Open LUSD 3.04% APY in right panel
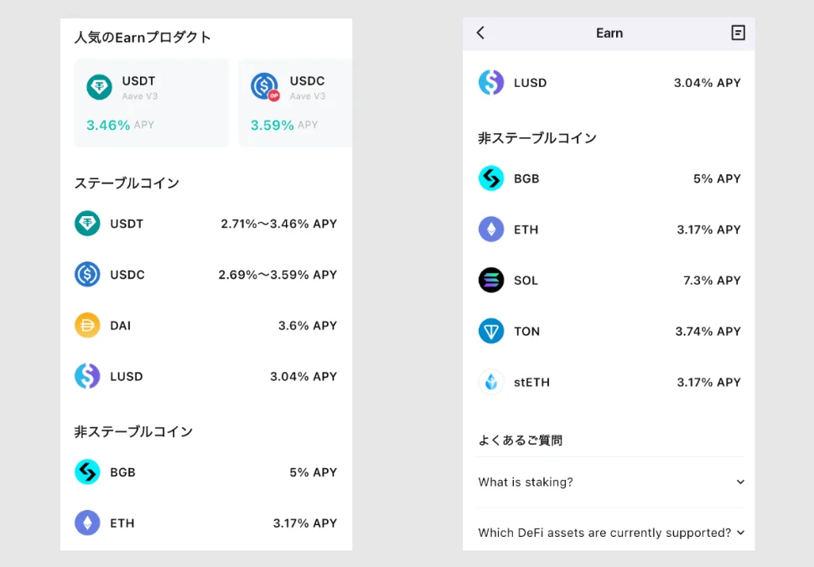This screenshot has height=567, width=814. [x=609, y=83]
